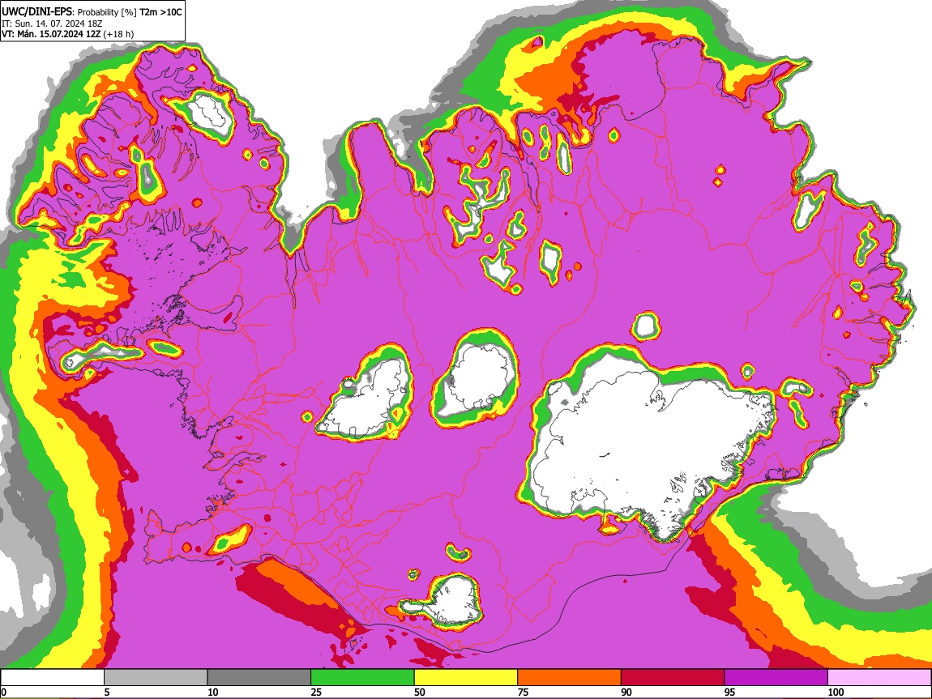
Task: Click the dark gray 10–25% legend swatch
Action: pos(259,677)
